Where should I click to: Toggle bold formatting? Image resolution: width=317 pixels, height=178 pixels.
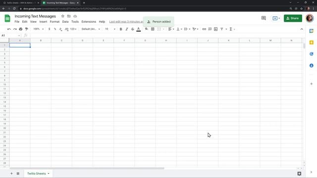[x=121, y=29]
